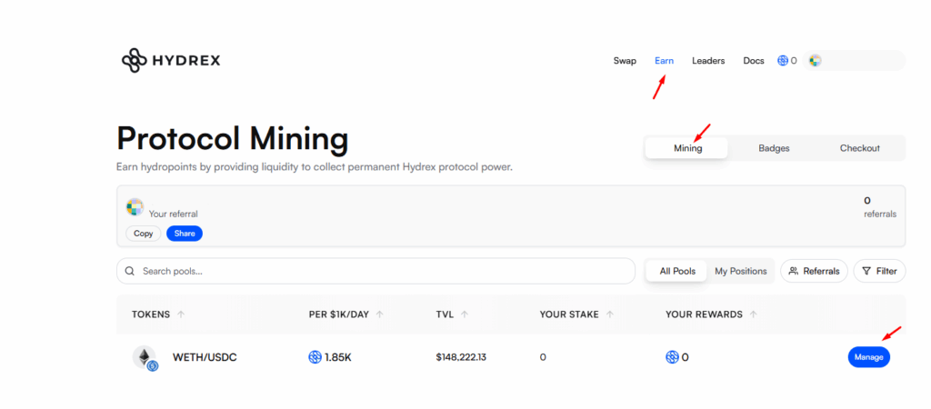Open the Leaders page
Screen dimensions: 931x409
tap(708, 61)
